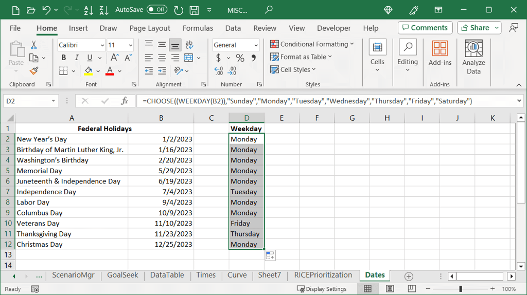The width and height of the screenshot is (527, 295).
Task: Switch to Page Layout view icon
Action: (390, 289)
